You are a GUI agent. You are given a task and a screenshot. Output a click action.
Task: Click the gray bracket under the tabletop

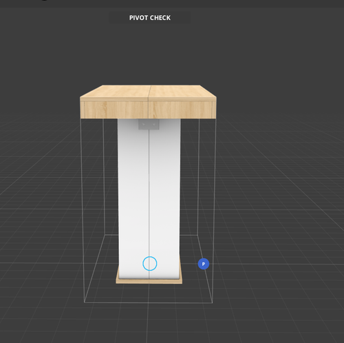click(x=149, y=124)
